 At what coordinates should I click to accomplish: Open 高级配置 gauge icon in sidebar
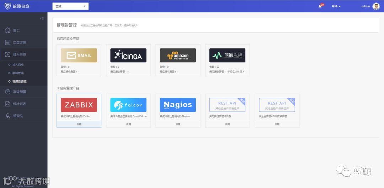click(x=8, y=92)
